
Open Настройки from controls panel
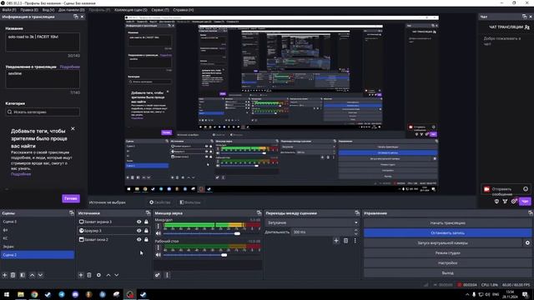[447, 263]
